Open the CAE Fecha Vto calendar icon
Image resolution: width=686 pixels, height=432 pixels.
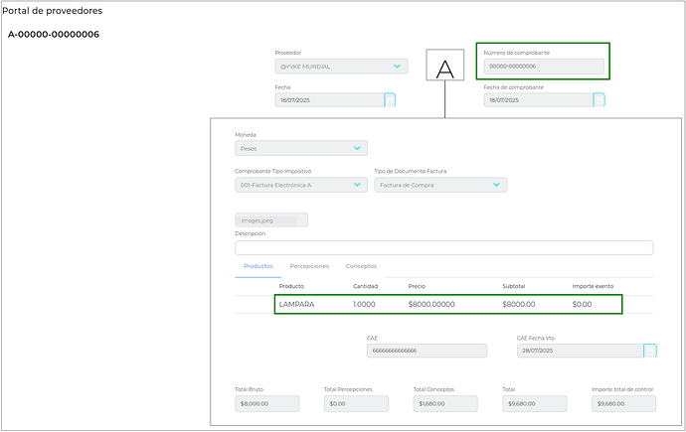coord(650,351)
